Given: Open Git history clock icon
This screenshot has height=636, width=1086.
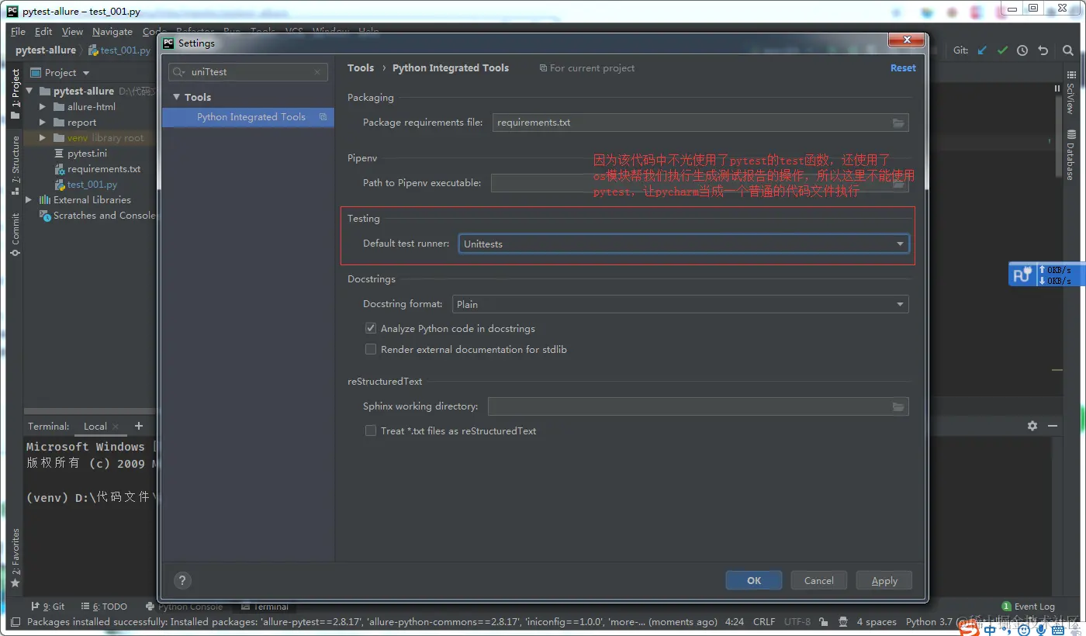Looking at the screenshot, I should [1022, 50].
